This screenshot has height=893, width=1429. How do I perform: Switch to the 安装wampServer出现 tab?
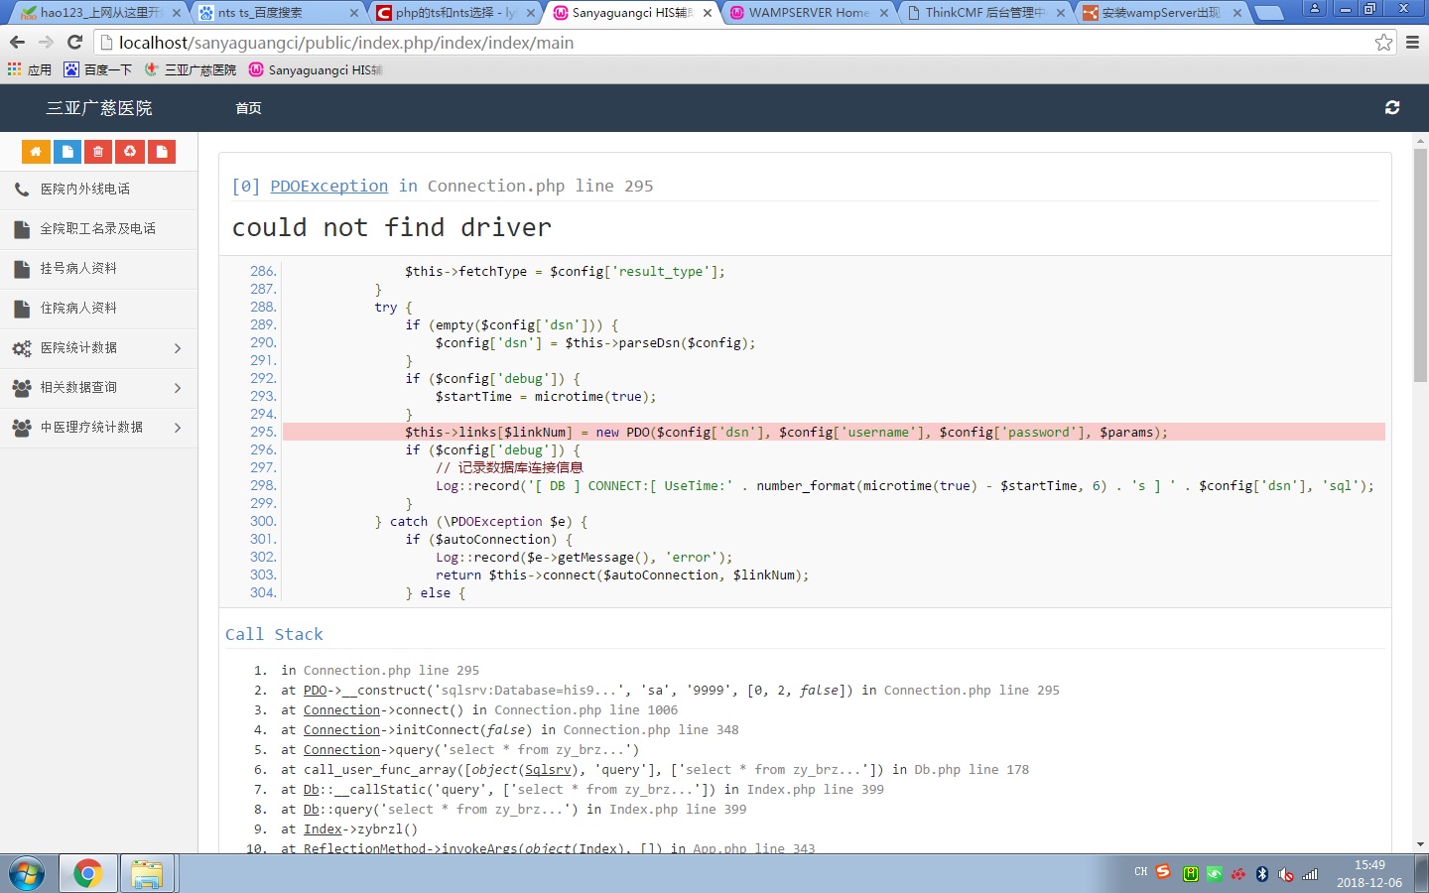[1162, 13]
